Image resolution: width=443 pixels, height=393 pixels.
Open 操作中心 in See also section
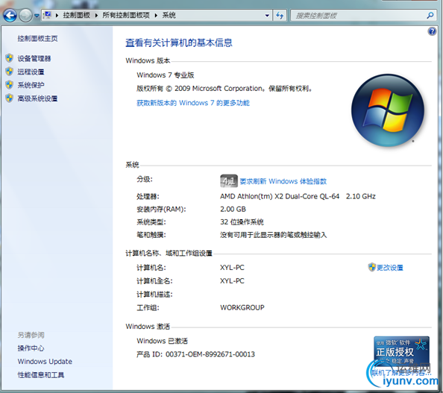31,348
